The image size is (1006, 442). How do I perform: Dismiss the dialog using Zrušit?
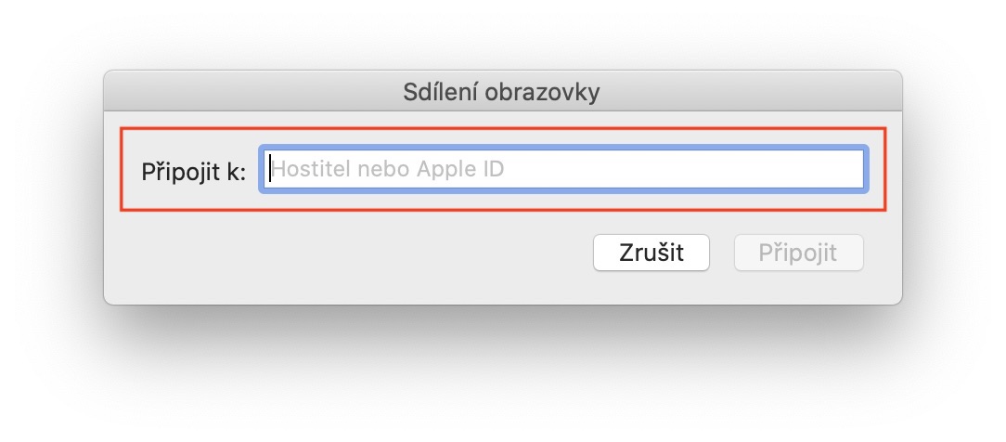pyautogui.click(x=651, y=253)
